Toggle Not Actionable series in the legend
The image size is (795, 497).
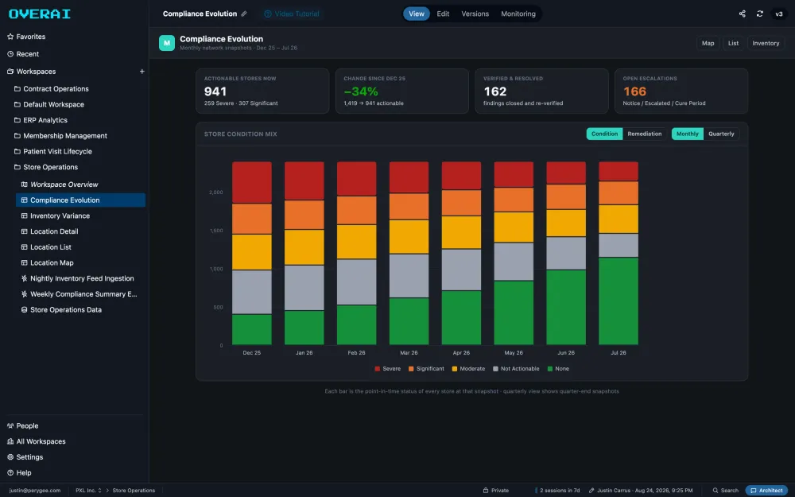516,369
